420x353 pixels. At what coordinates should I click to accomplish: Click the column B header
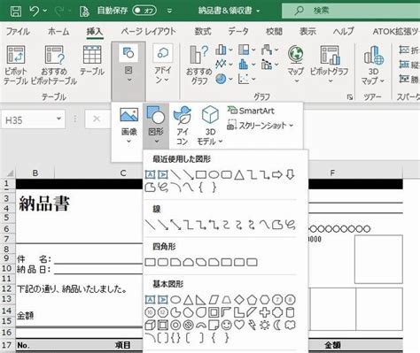click(x=35, y=173)
